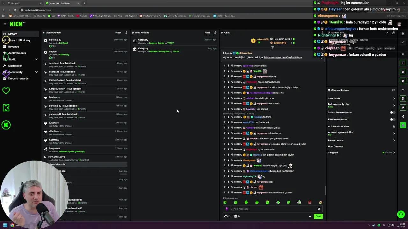
Task: Click gultemiz42 in the chat leaderboard
Action: point(280,43)
